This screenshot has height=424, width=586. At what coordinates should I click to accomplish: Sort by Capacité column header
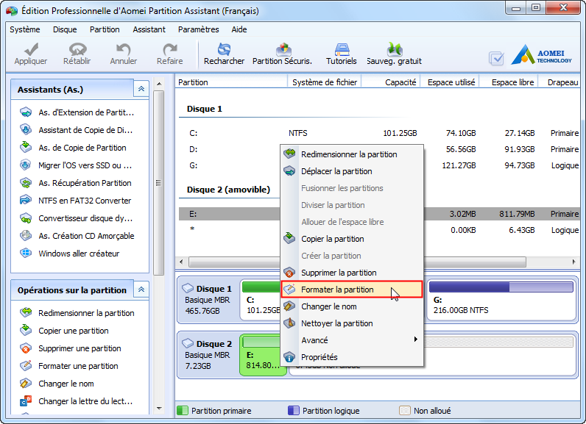[x=391, y=82]
